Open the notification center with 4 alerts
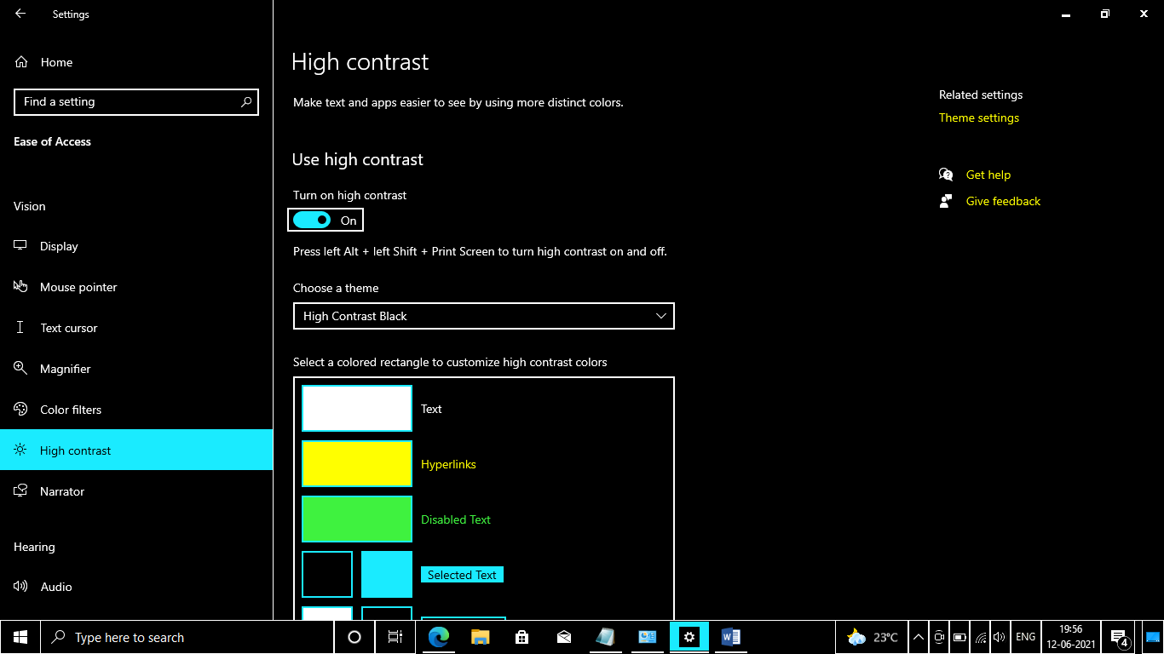The height and width of the screenshot is (654, 1164). click(x=1120, y=637)
